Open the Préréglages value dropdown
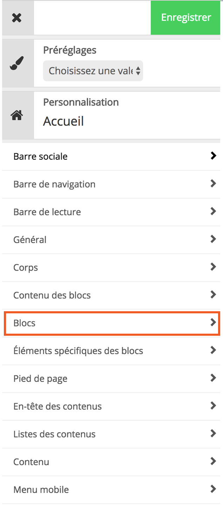Viewport: 223px width, 511px height. click(x=93, y=71)
